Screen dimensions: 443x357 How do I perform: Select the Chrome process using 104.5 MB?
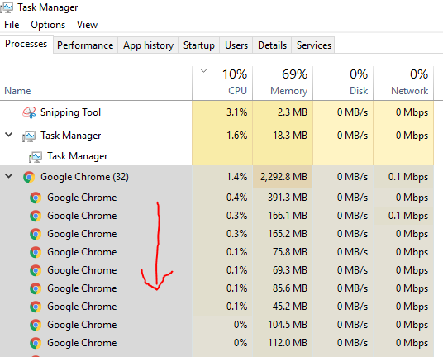[217, 325]
